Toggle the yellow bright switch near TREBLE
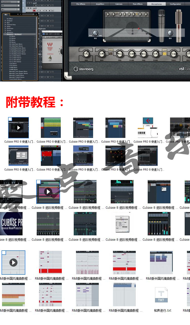The height and width of the screenshot is (325, 190). [164, 54]
